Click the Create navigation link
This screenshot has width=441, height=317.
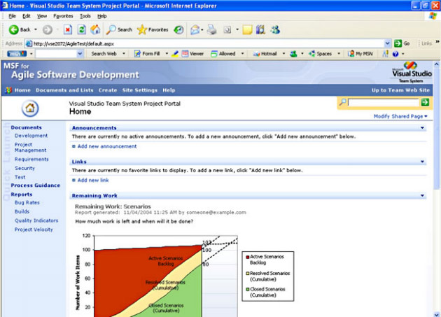108,90
